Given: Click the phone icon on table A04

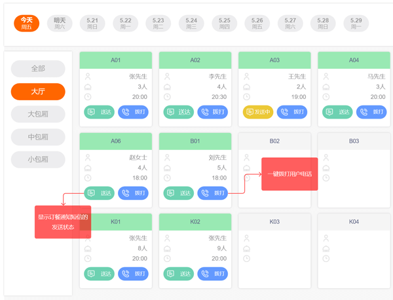Looking at the screenshot, I should coord(364,112).
